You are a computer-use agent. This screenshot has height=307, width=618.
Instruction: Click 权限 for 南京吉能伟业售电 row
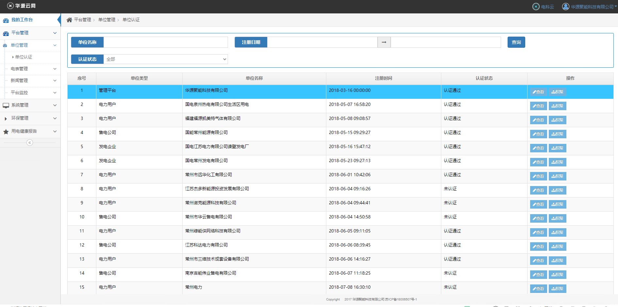point(557,275)
